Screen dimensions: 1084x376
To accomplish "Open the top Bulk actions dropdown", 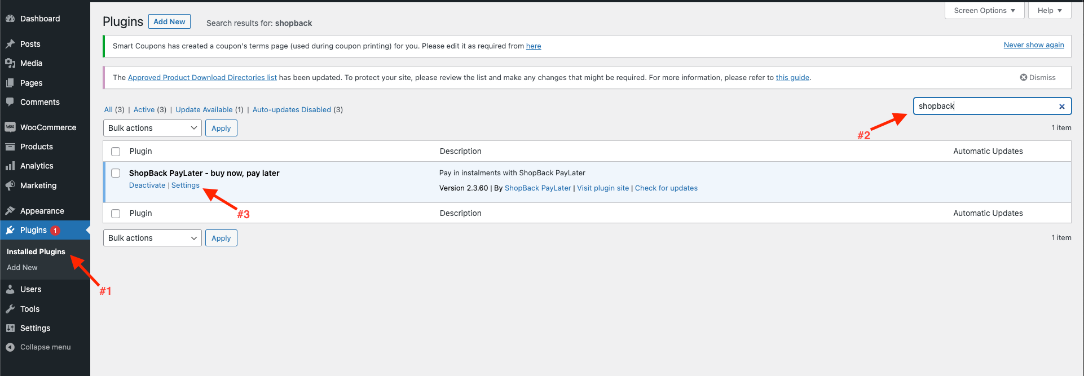I will (x=152, y=128).
